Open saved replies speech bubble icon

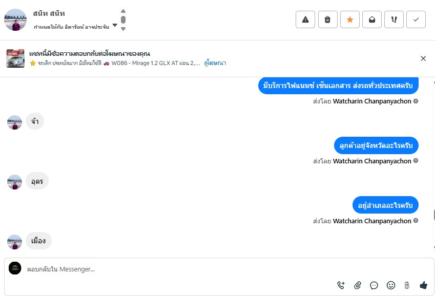(x=374, y=285)
